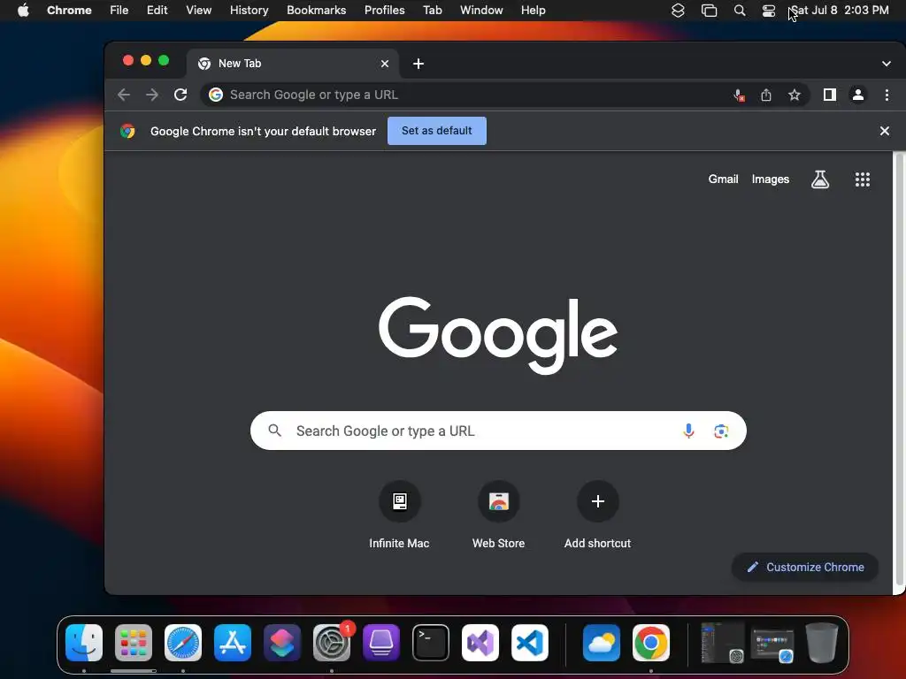906x679 pixels.
Task: Open the History menu
Action: point(249,11)
